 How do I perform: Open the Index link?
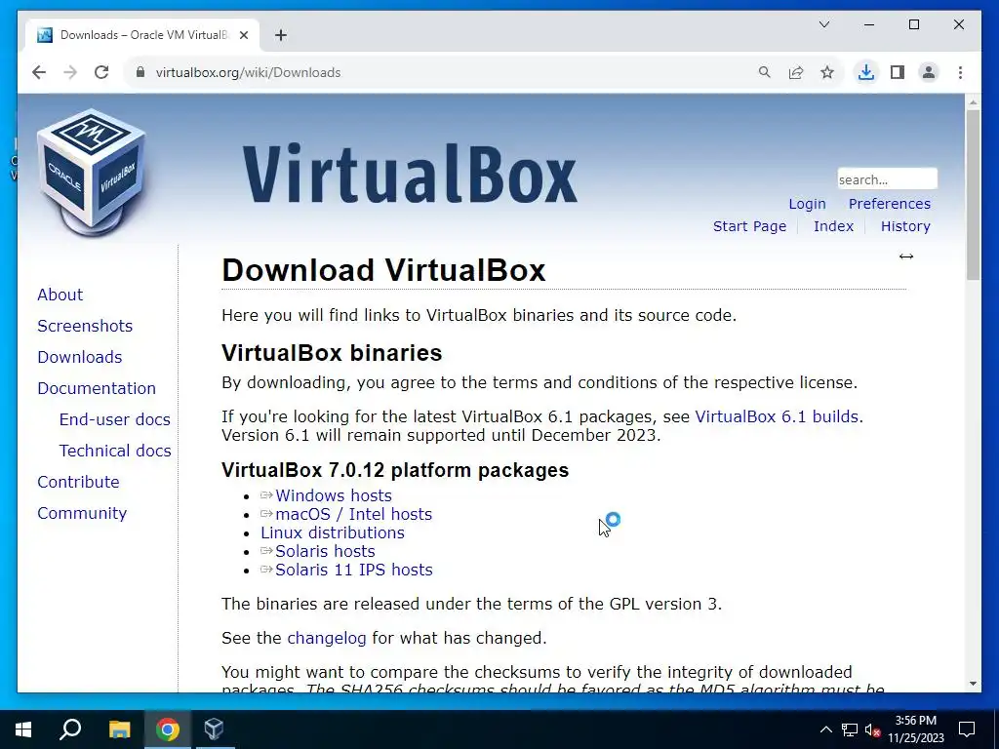(833, 226)
